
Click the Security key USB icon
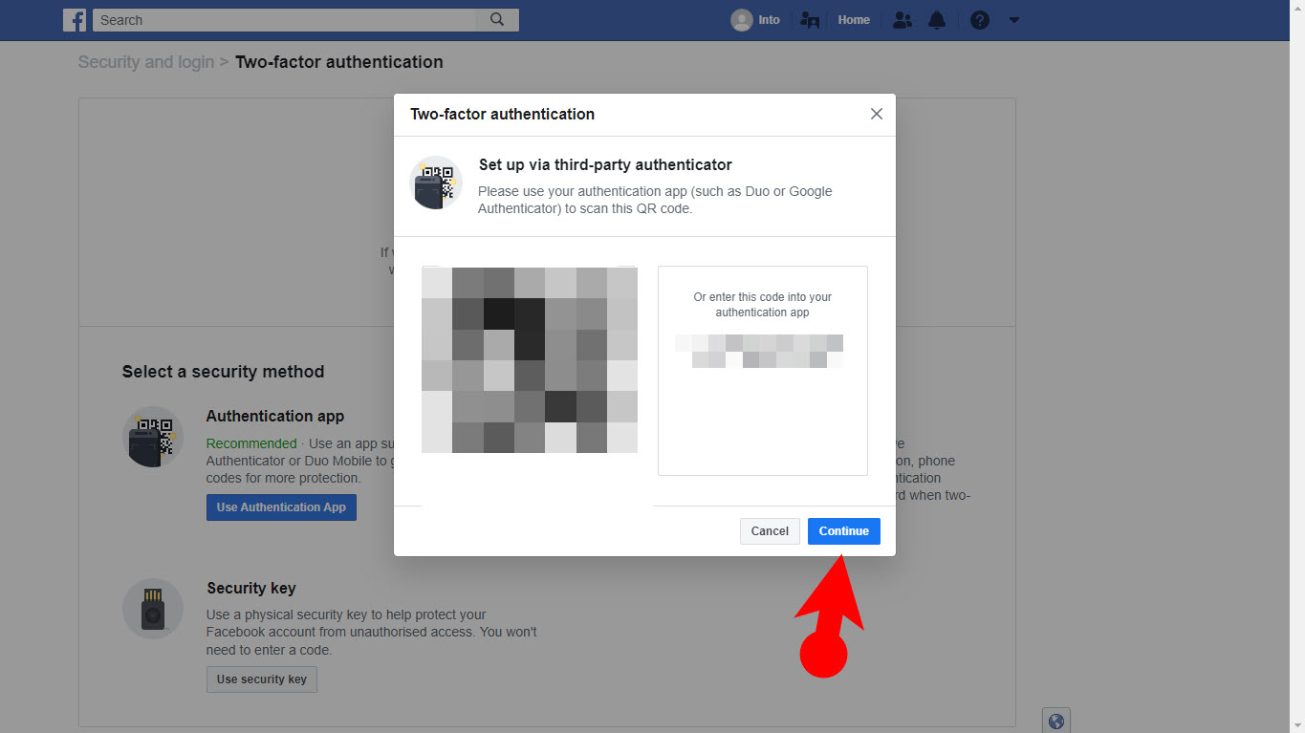tap(153, 609)
